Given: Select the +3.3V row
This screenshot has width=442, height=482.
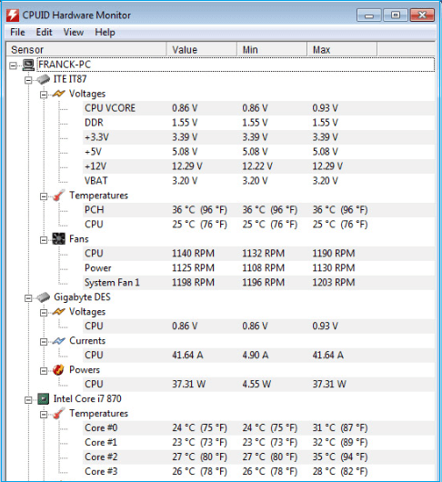Looking at the screenshot, I should pos(258,137).
